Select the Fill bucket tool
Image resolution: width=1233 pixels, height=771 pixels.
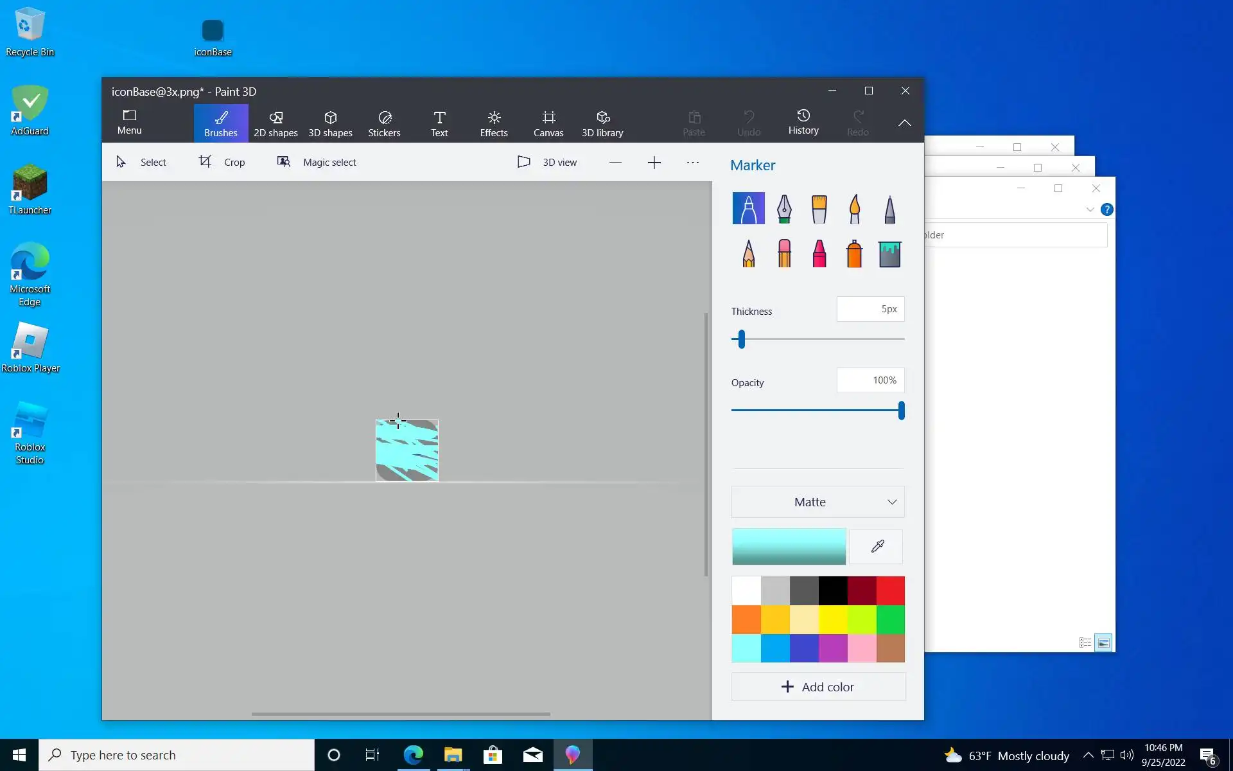pyautogui.click(x=889, y=253)
